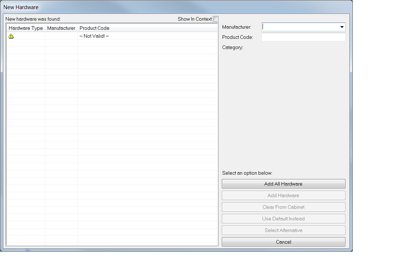Enable the Show In Context checkbox
This screenshot has height=260, width=404.
click(x=216, y=19)
